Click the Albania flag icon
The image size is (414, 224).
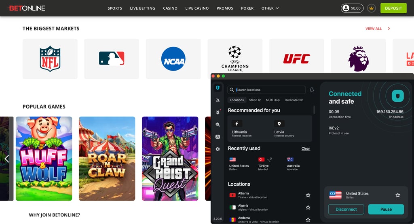(232, 195)
